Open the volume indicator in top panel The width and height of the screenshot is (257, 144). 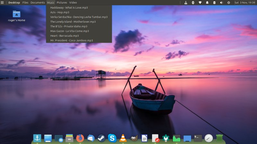pyautogui.click(x=221, y=3)
